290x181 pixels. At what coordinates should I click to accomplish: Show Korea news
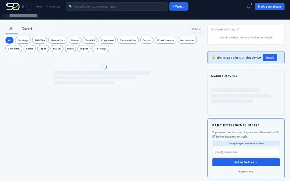(30, 49)
